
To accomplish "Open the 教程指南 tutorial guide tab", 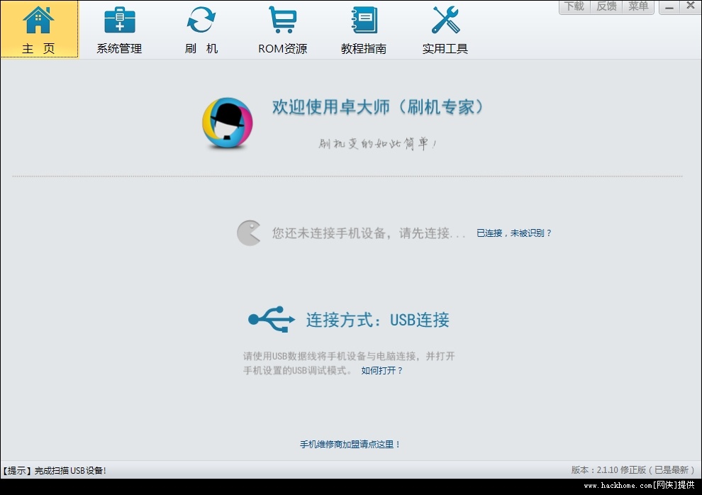I will [x=364, y=30].
